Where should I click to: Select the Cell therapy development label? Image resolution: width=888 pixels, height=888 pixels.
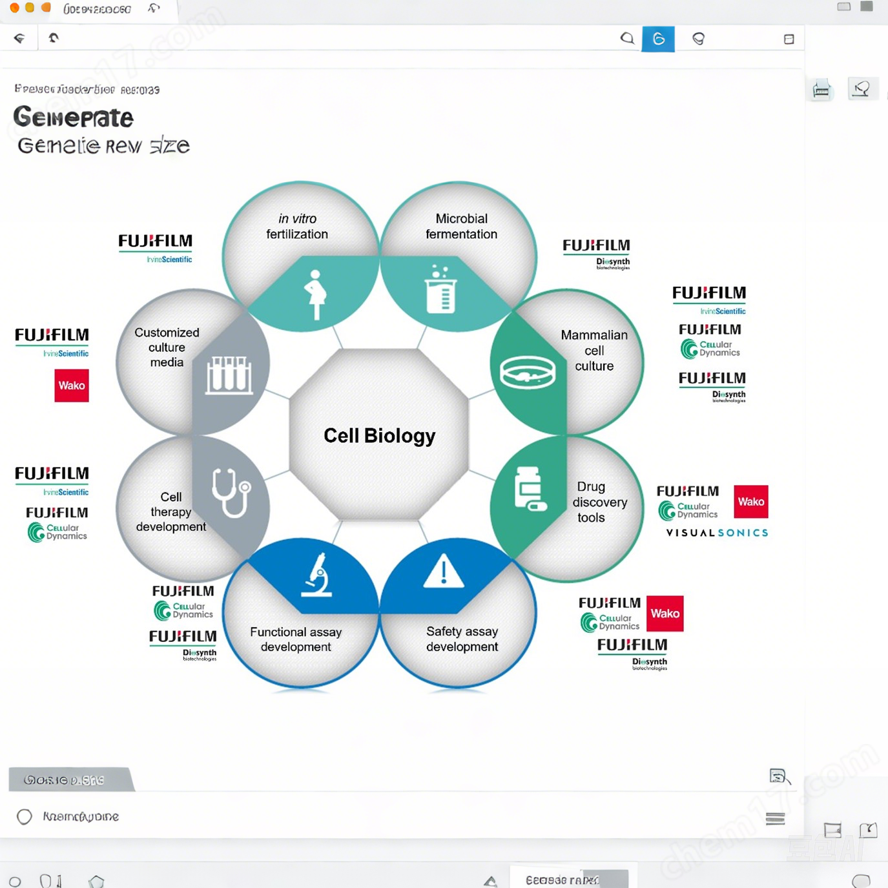(x=170, y=511)
